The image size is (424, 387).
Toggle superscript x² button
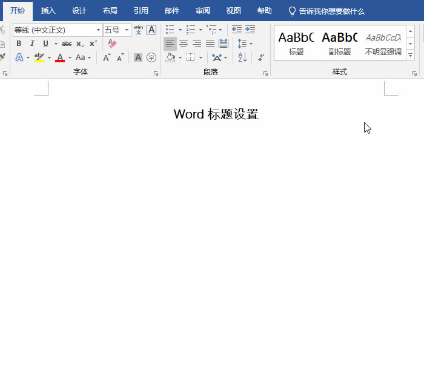coord(93,44)
